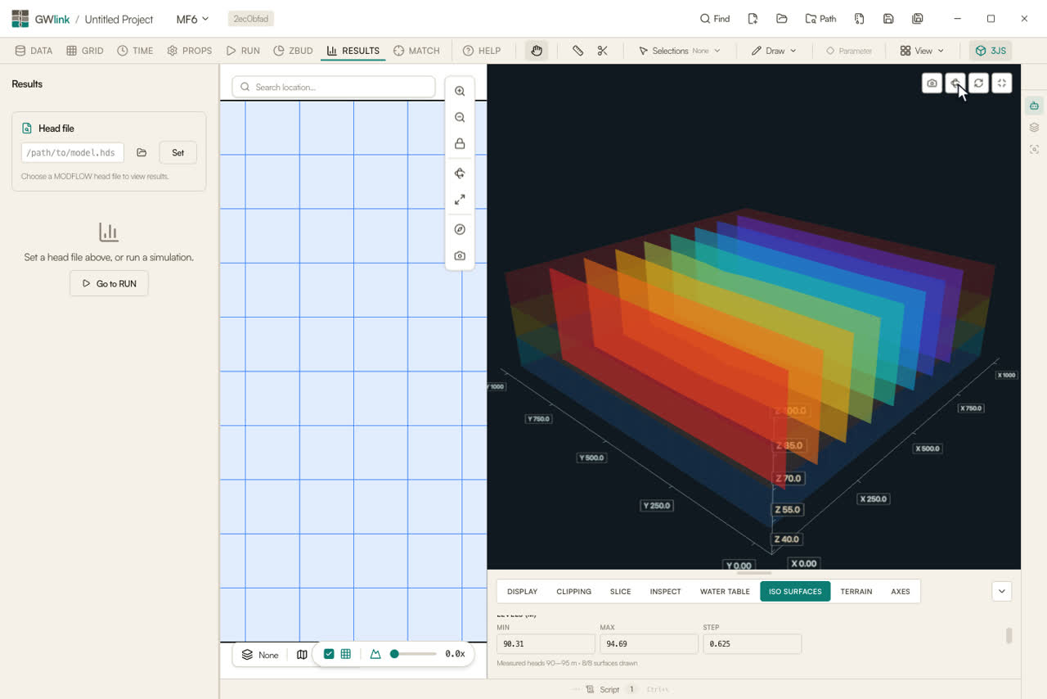Click the robot assistant sidebar icon
This screenshot has height=699, width=1047.
coord(1035,106)
